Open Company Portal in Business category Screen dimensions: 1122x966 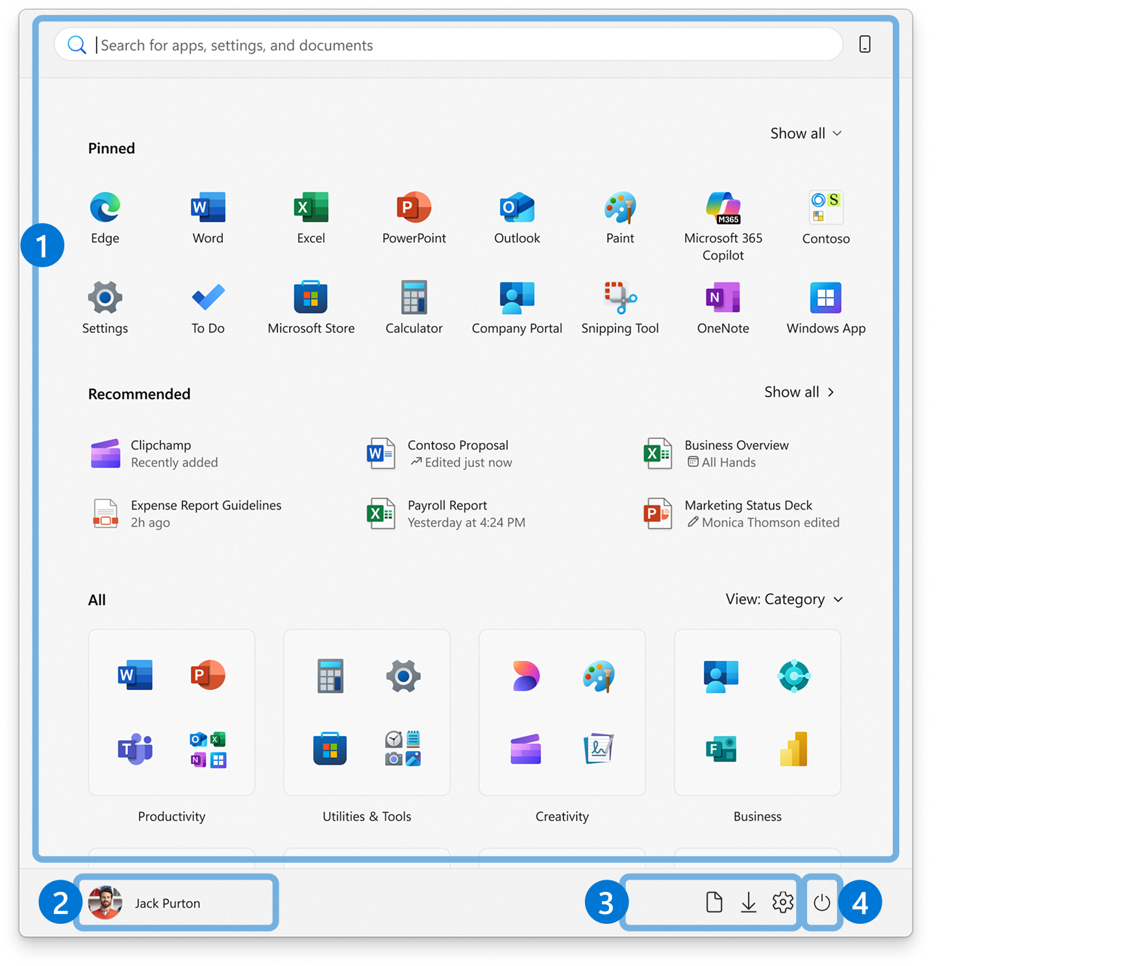[x=721, y=676]
